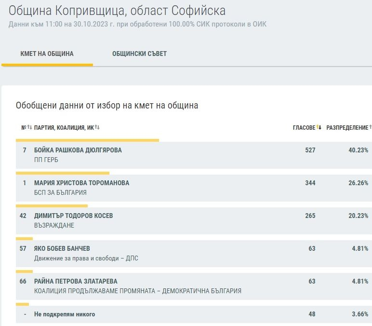
Task: Click ballot number 57
Action: [23, 248]
